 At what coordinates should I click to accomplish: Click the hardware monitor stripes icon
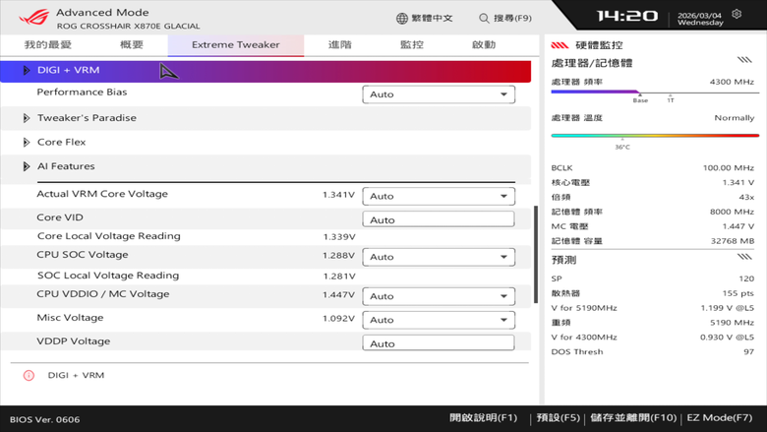tap(560, 45)
